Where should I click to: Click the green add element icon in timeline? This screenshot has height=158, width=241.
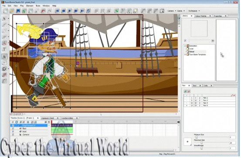[20, 122]
